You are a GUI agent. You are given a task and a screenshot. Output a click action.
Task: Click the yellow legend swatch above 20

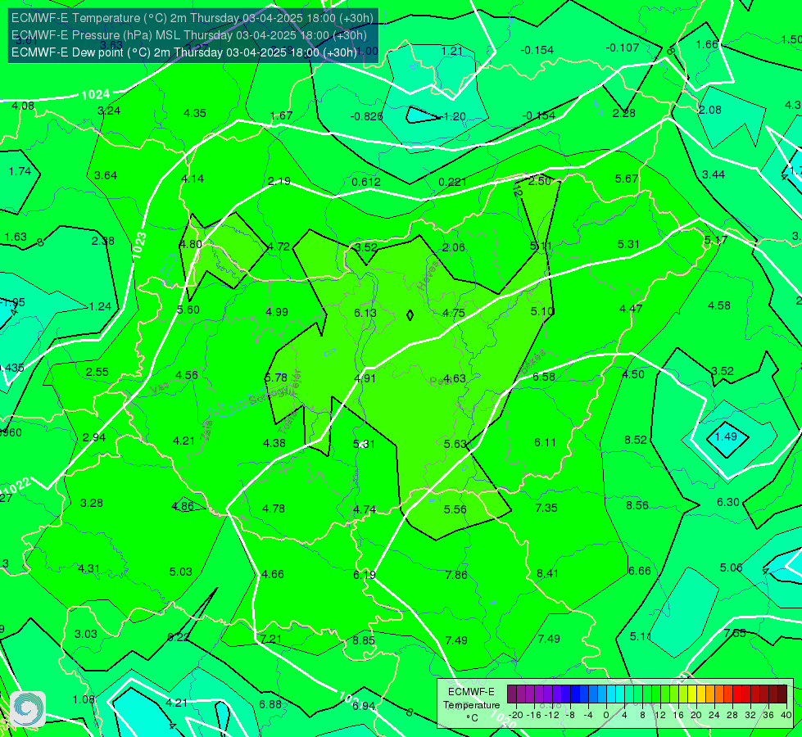(x=692, y=694)
